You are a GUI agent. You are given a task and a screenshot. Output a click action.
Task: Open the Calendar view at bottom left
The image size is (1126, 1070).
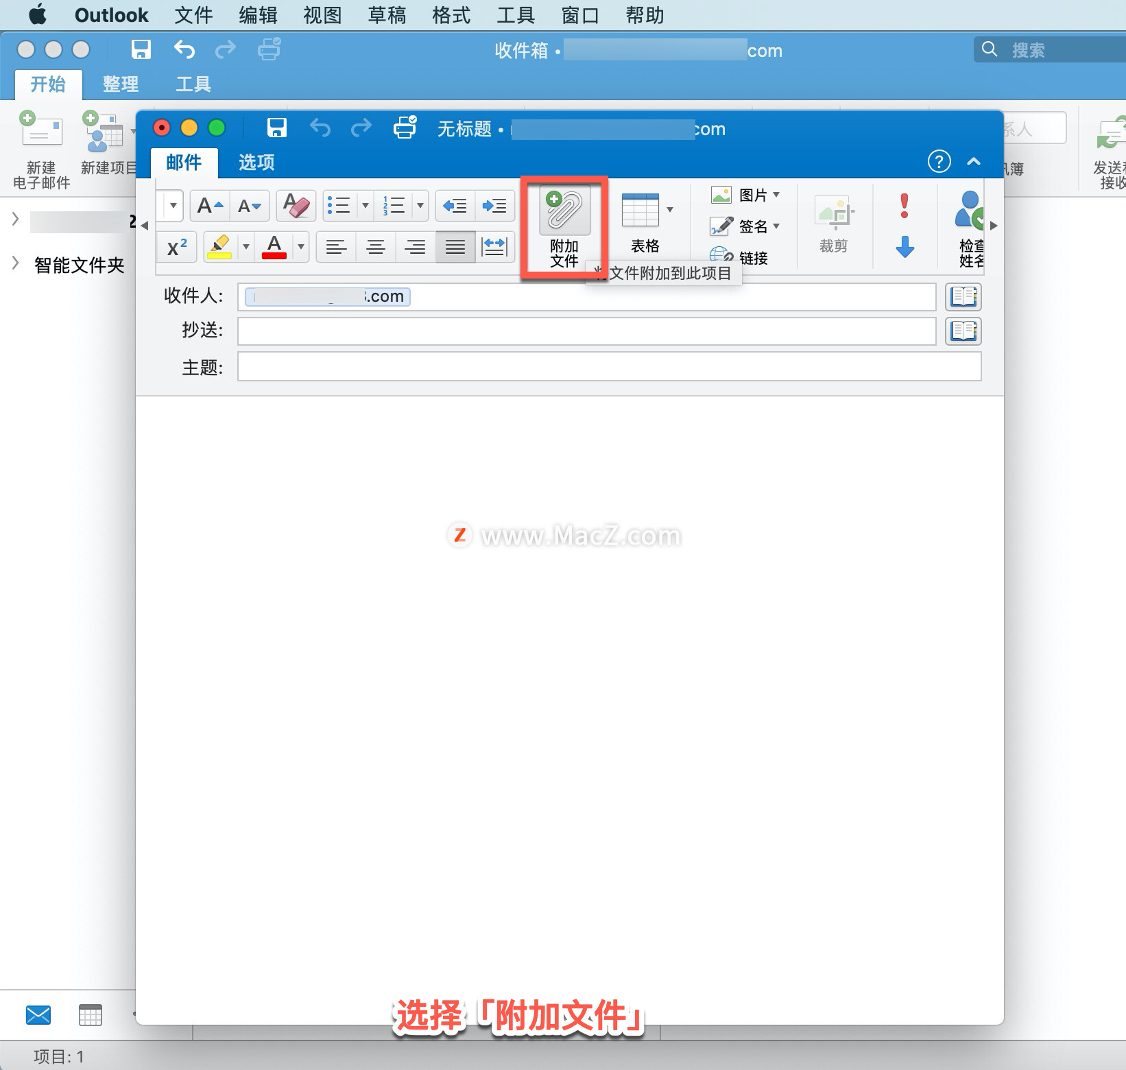[91, 1015]
